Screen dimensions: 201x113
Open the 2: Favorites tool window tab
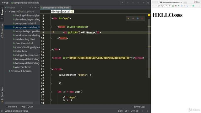coord(2,95)
